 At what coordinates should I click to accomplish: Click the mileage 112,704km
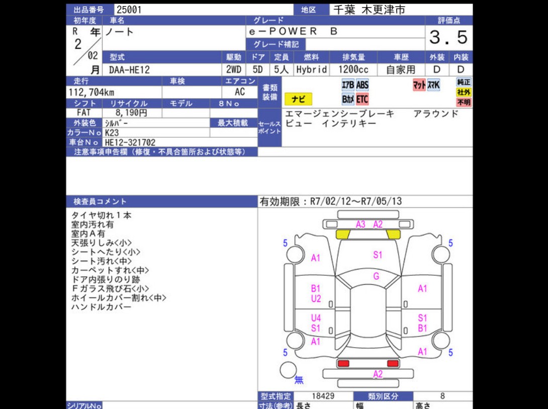91,92
